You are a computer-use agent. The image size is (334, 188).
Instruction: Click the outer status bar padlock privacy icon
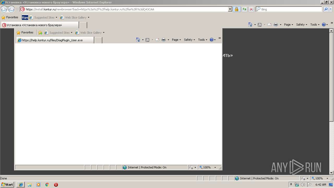pyautogui.click(x=303, y=178)
